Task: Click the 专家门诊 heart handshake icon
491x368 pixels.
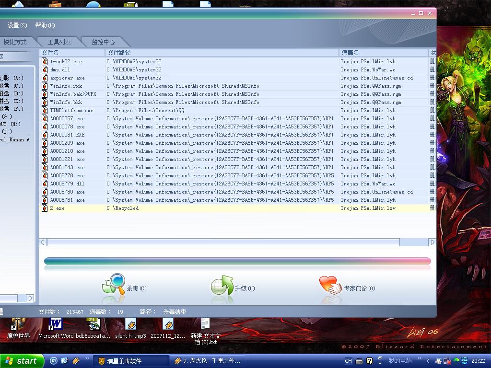Action: (330, 286)
